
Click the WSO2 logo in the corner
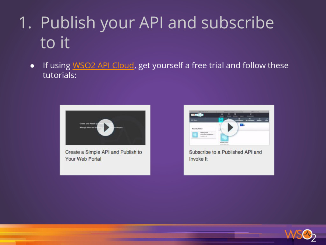pyautogui.click(x=300, y=235)
